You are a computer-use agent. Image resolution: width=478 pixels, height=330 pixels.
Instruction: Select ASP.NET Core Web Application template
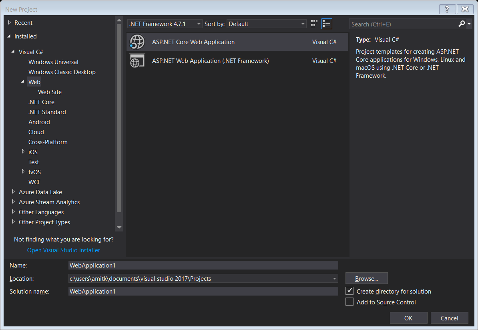[237, 42]
